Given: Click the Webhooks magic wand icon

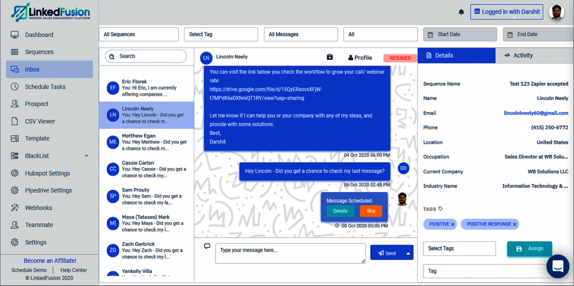Looking at the screenshot, I should 15,208.
